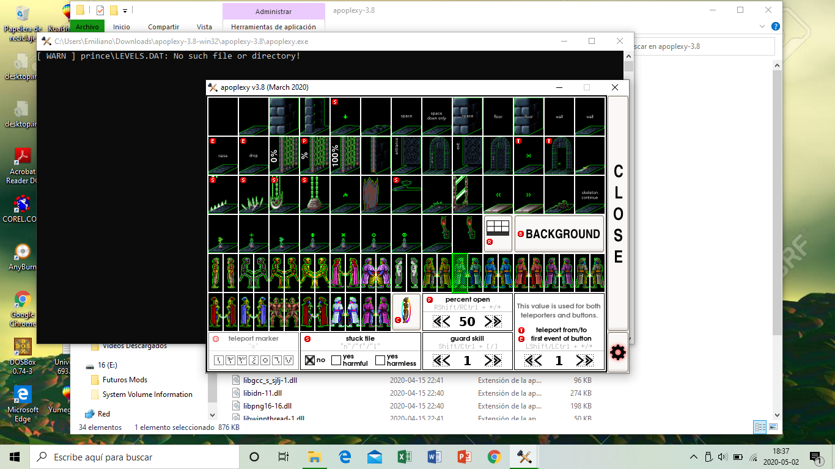
Task: Select the 100% open gate tile
Action: [x=345, y=155]
